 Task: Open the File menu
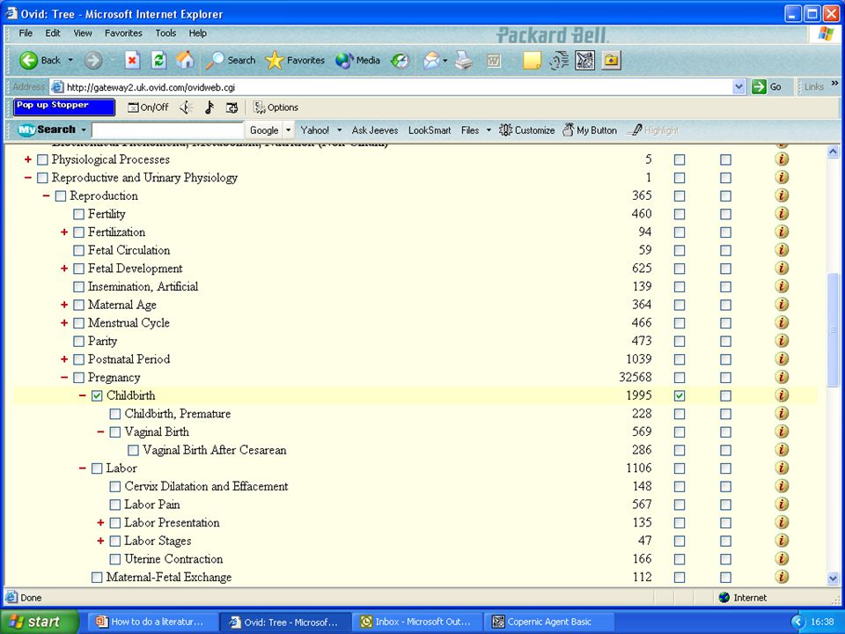pyautogui.click(x=26, y=33)
